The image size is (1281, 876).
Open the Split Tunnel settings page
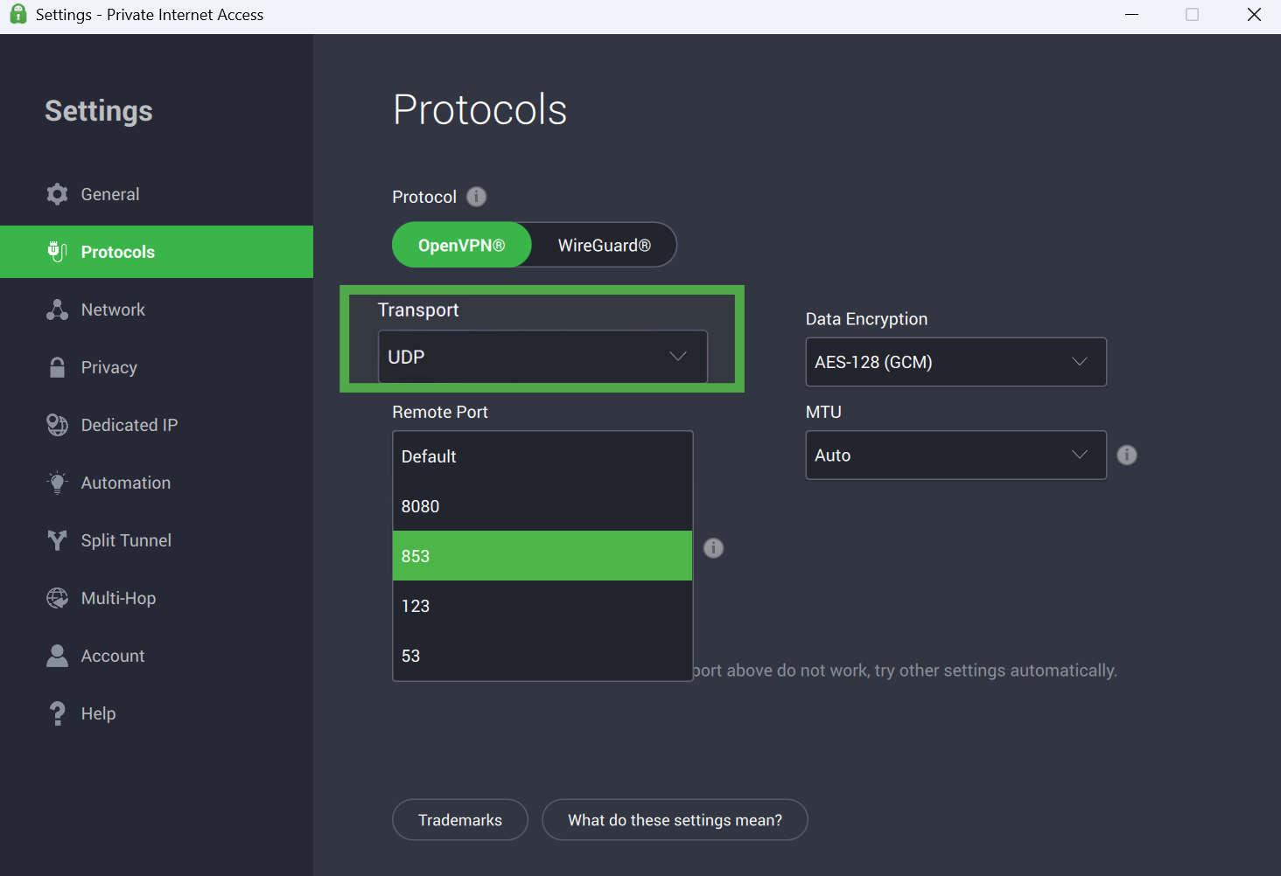pos(157,540)
